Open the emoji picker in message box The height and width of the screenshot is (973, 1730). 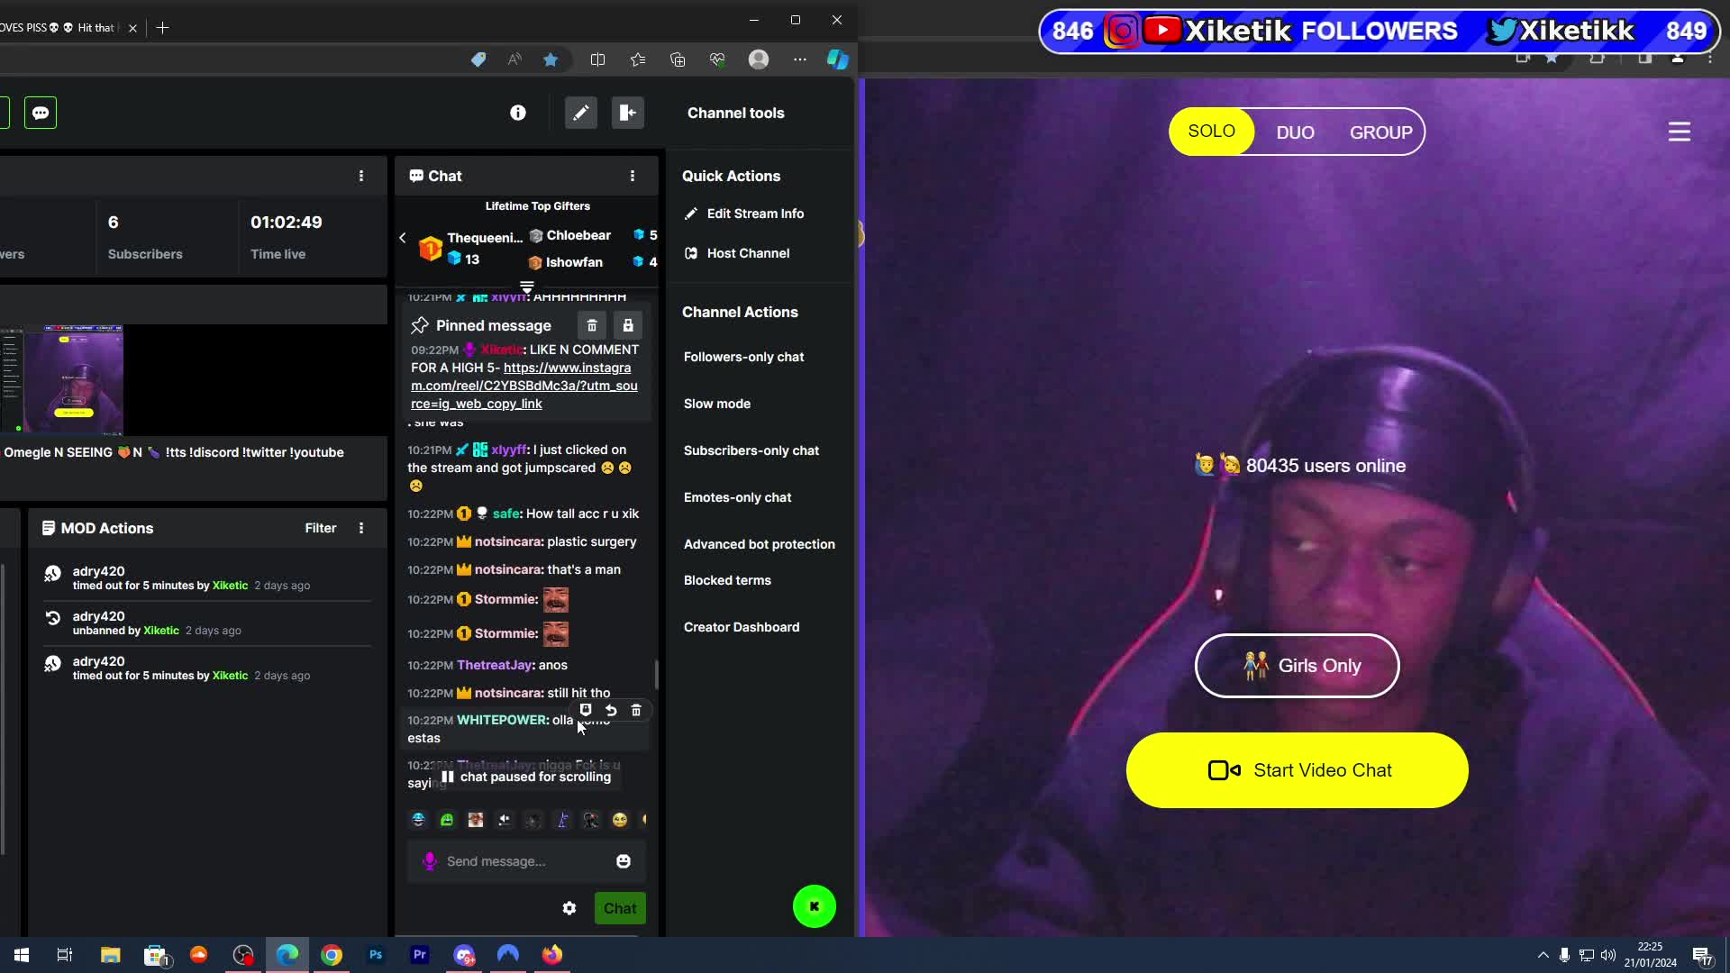[x=624, y=861]
